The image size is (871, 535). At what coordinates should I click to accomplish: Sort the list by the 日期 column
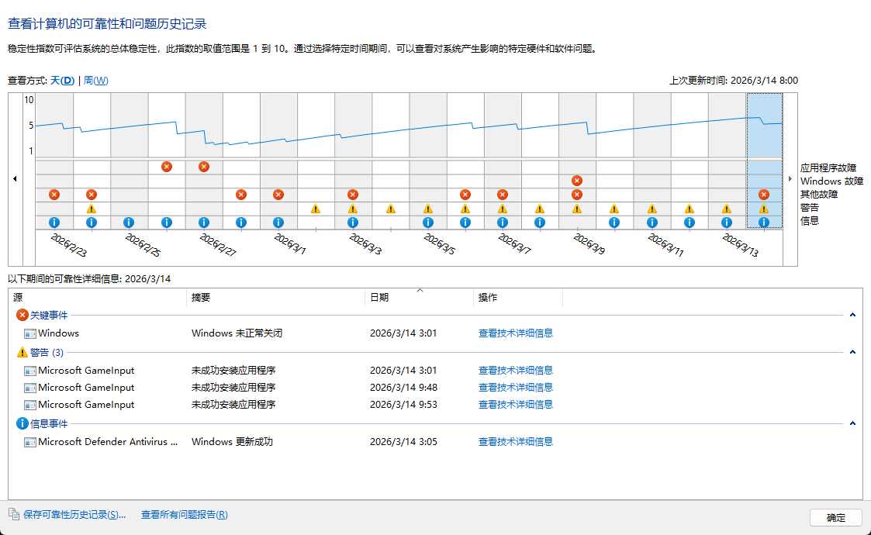420,298
